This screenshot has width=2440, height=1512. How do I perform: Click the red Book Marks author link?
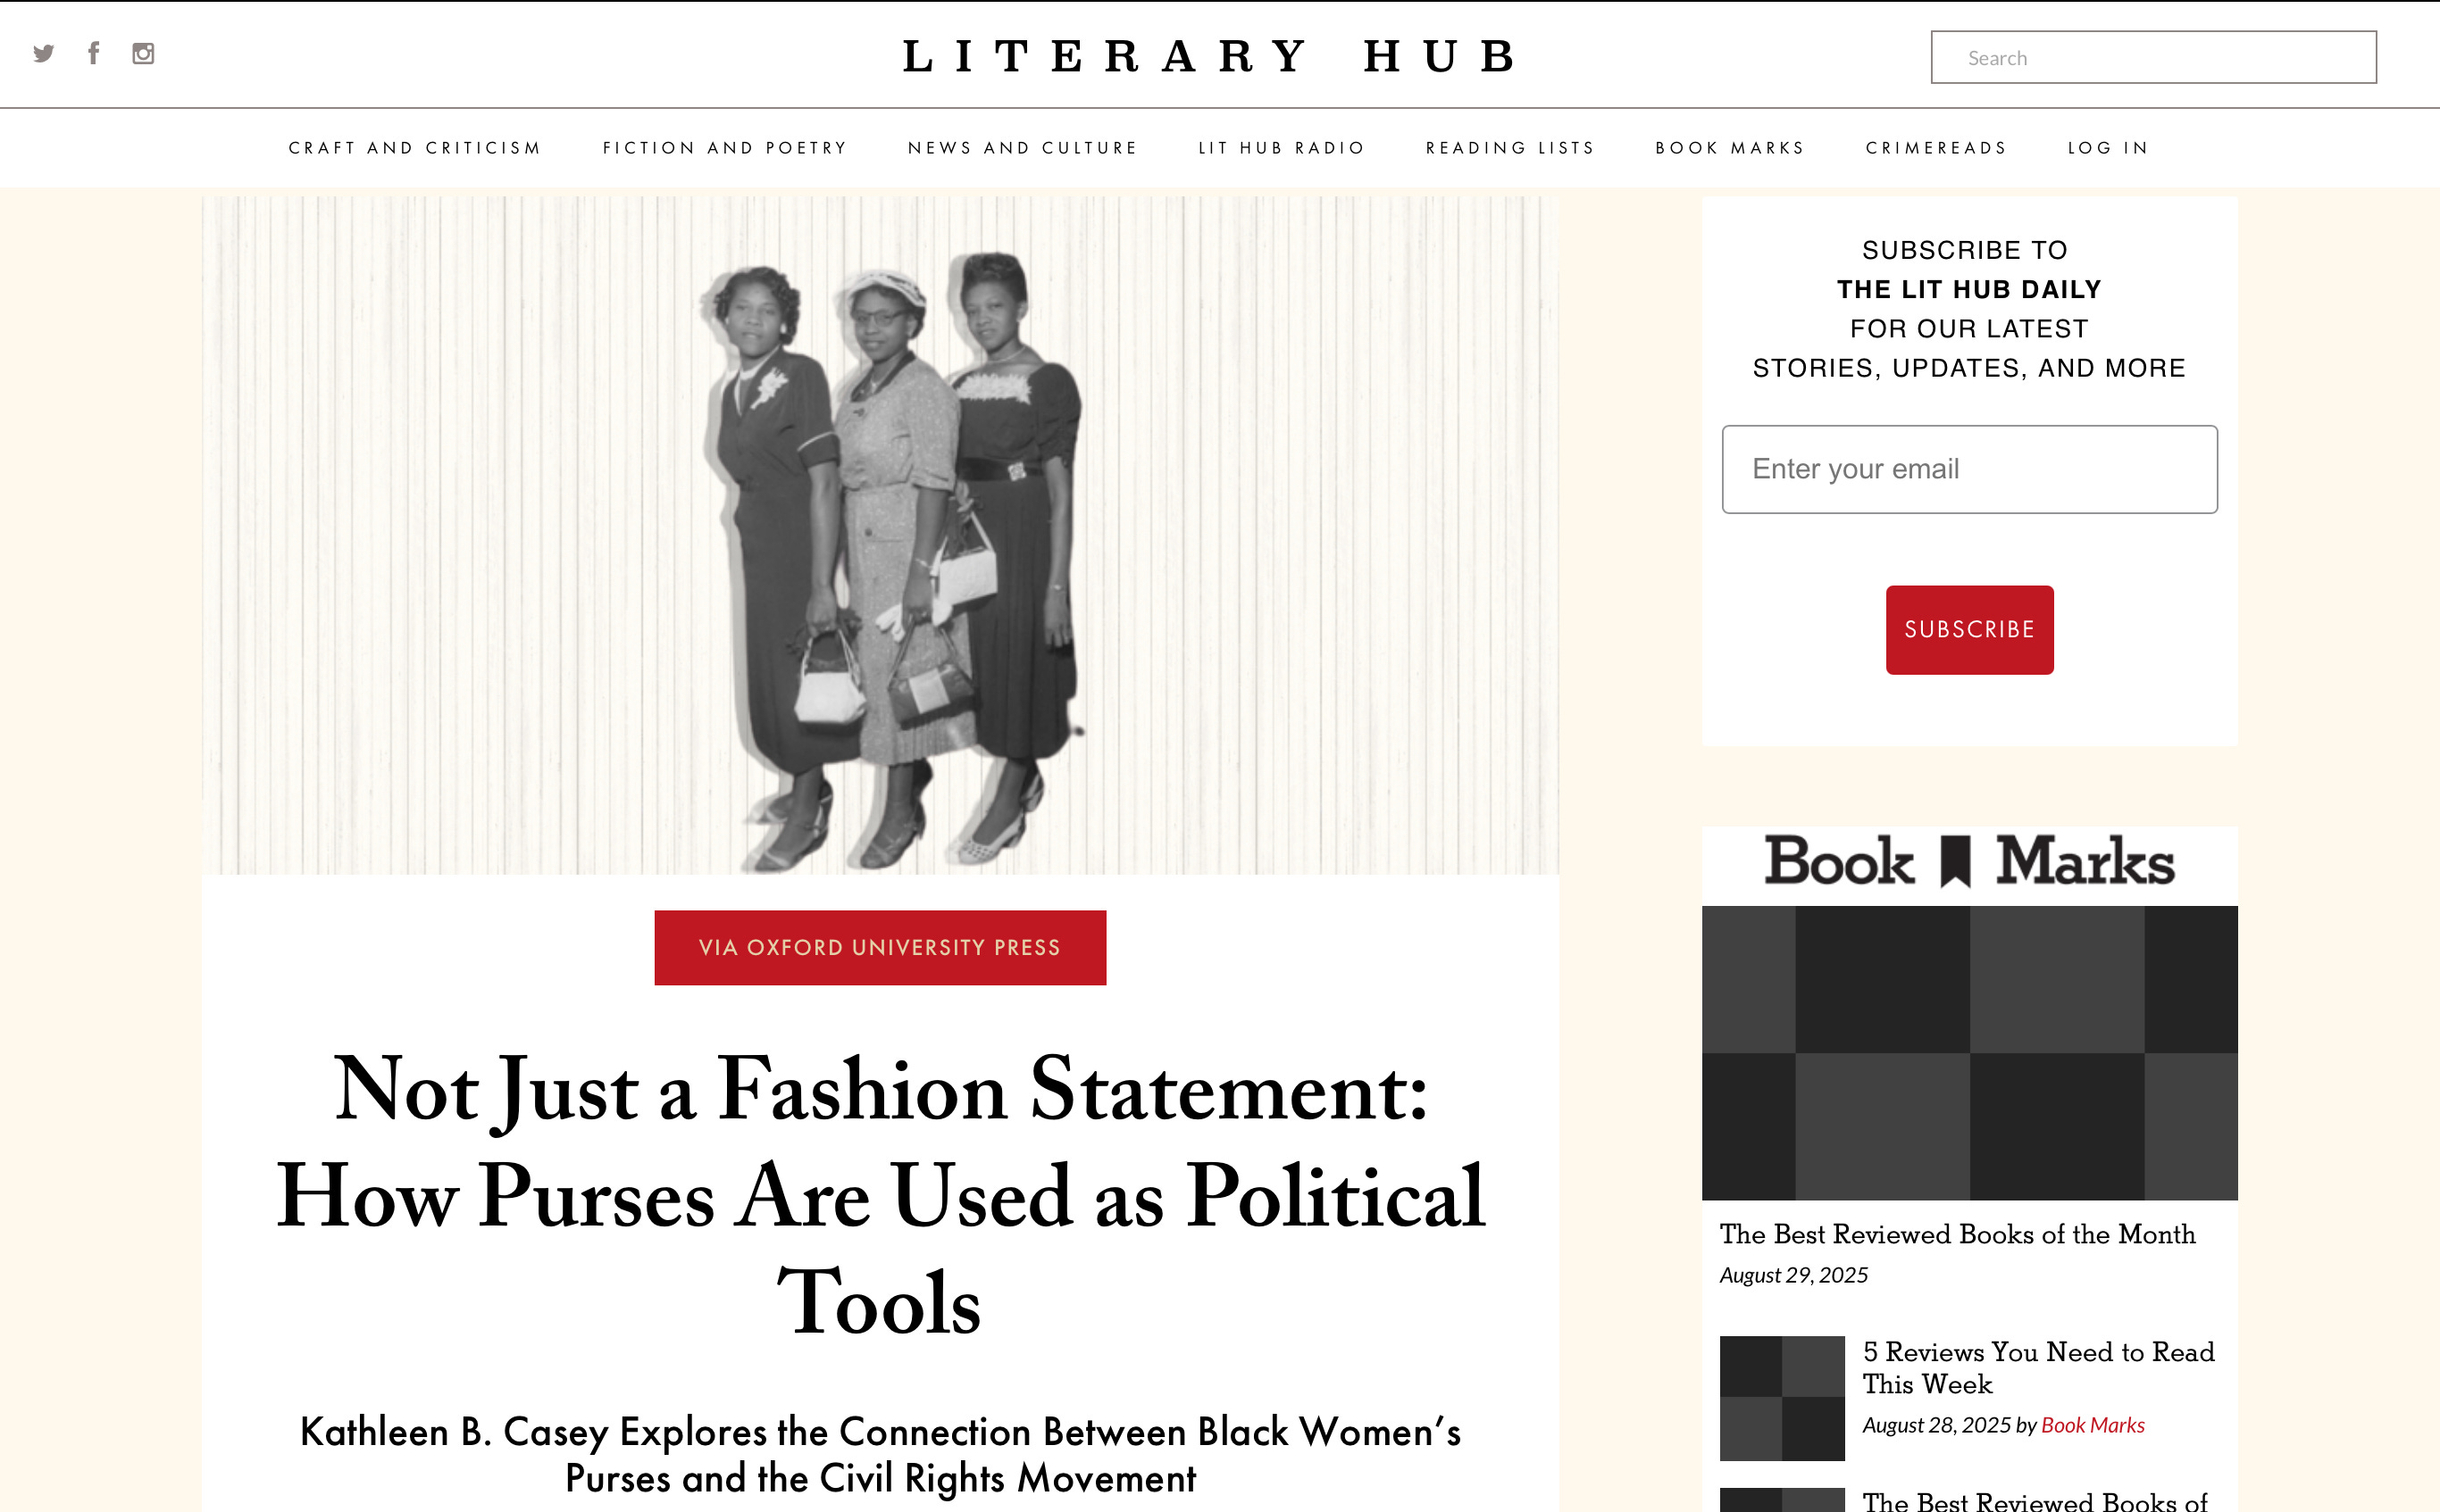coord(2092,1425)
